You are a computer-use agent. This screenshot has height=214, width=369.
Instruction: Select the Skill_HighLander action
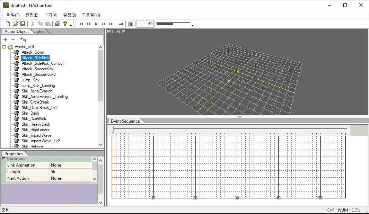pos(36,130)
